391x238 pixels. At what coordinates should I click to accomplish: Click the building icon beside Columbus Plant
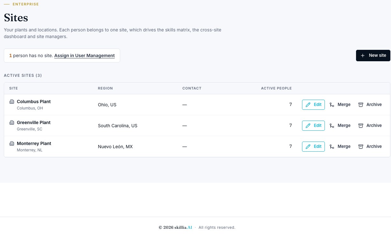click(12, 102)
